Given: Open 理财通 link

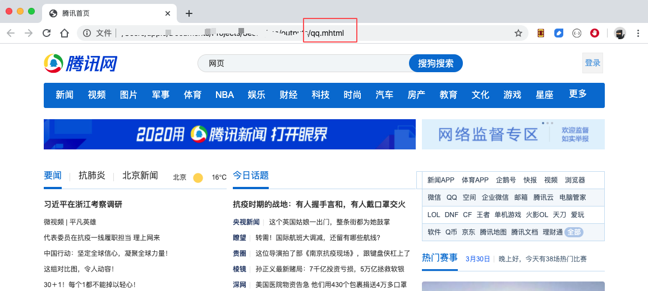Looking at the screenshot, I should pos(553,232).
